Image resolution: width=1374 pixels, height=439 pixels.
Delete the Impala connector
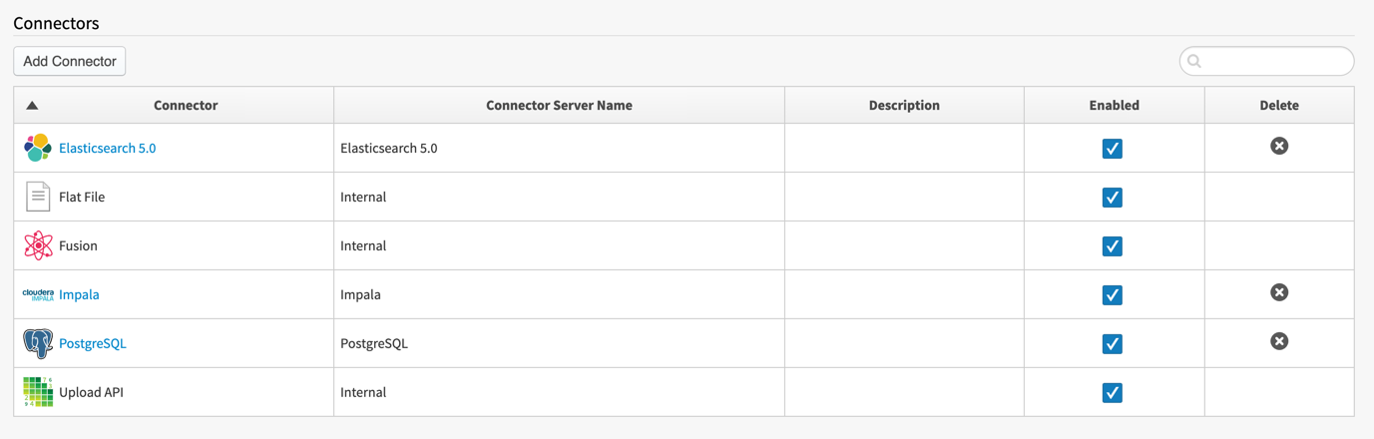point(1279,292)
